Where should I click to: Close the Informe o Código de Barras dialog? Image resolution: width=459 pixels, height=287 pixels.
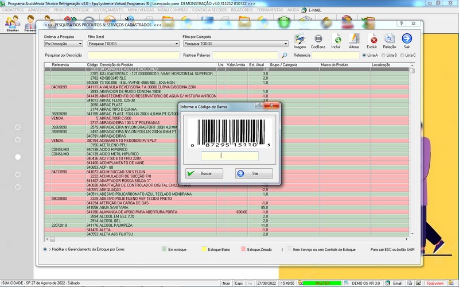(x=271, y=106)
